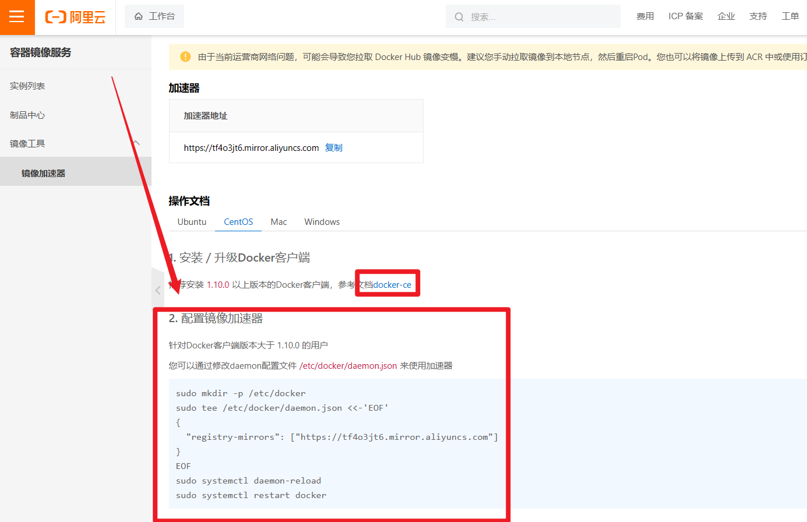Click the 容器镜像服务 sidebar title
Image resolution: width=807 pixels, height=522 pixels.
point(41,52)
